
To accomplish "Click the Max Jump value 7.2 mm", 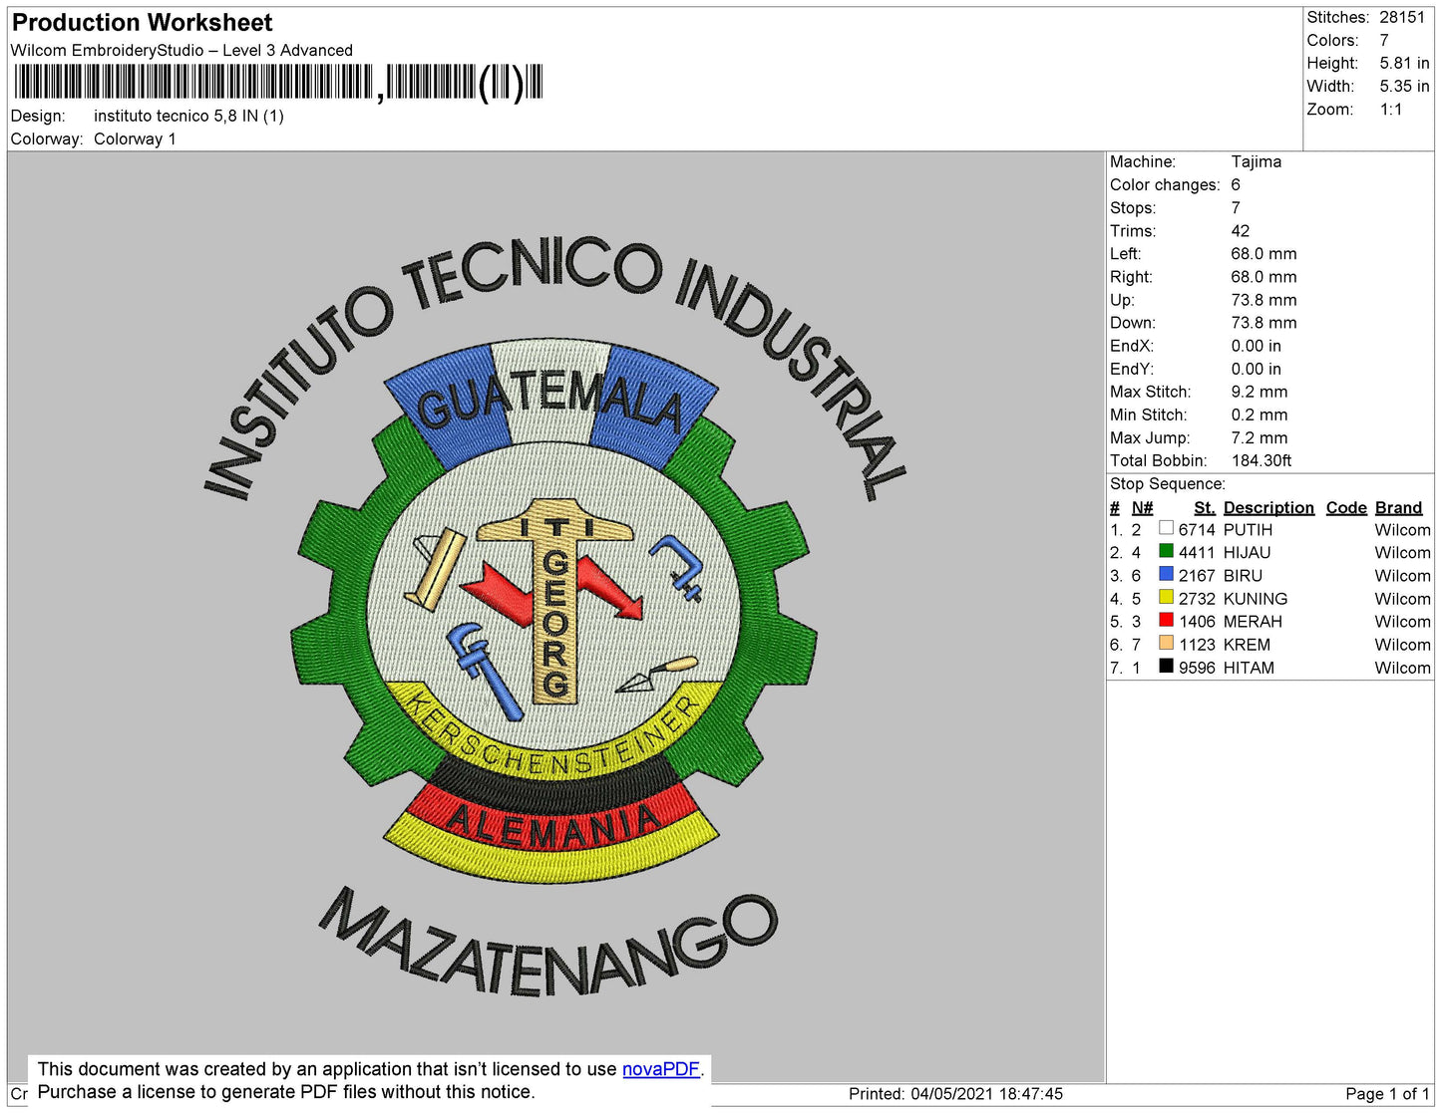I will [x=1259, y=437].
